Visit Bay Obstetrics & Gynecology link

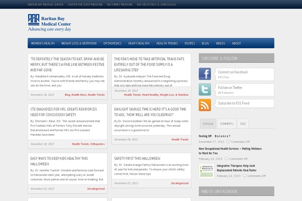point(157,5)
